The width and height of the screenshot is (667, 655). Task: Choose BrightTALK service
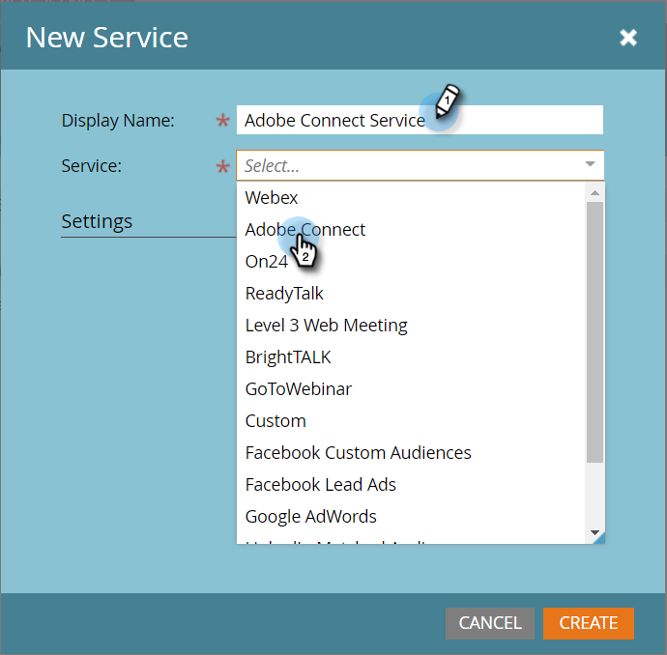tap(411, 357)
